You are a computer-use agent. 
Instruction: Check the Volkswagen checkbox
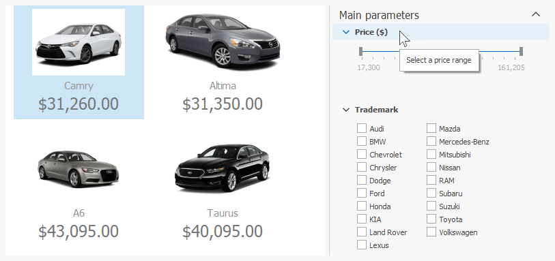(431, 232)
